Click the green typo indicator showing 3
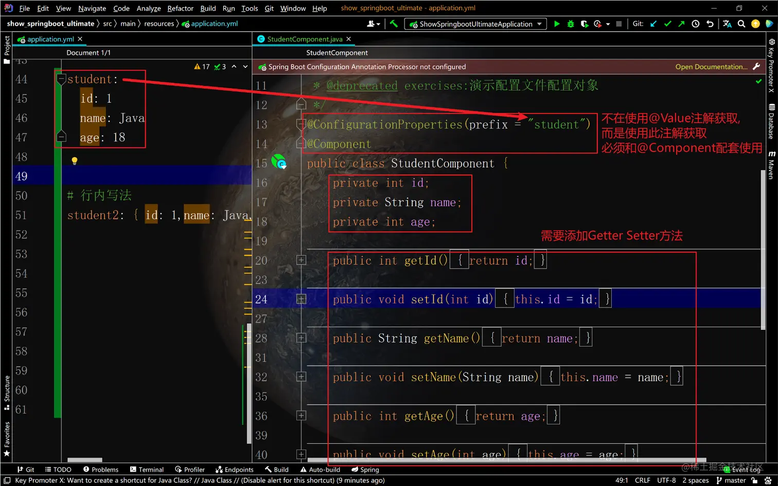 pos(220,67)
